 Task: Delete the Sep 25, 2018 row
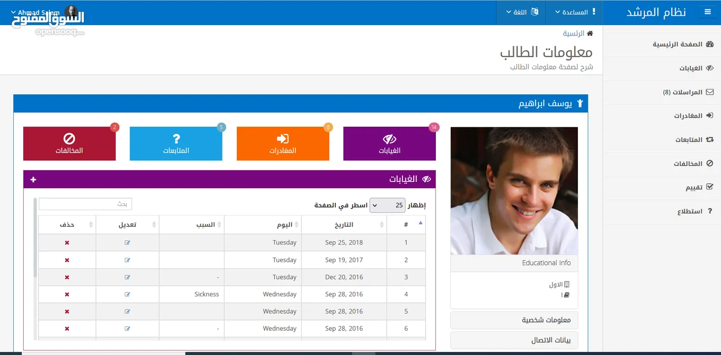pos(67,243)
